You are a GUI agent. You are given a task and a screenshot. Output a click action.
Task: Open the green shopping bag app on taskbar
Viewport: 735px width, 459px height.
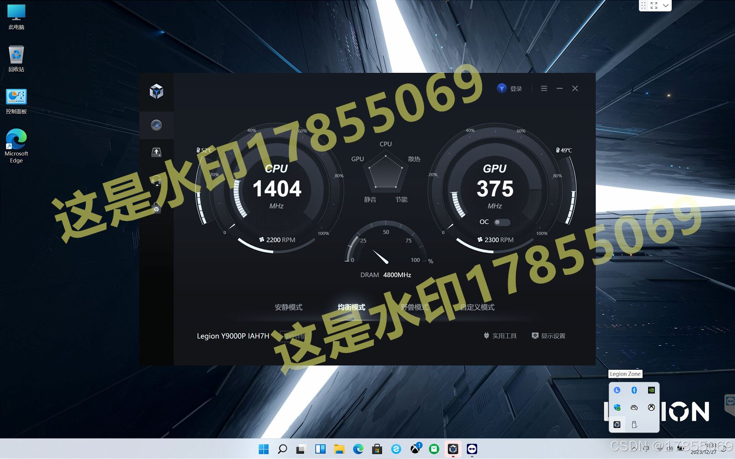434,449
